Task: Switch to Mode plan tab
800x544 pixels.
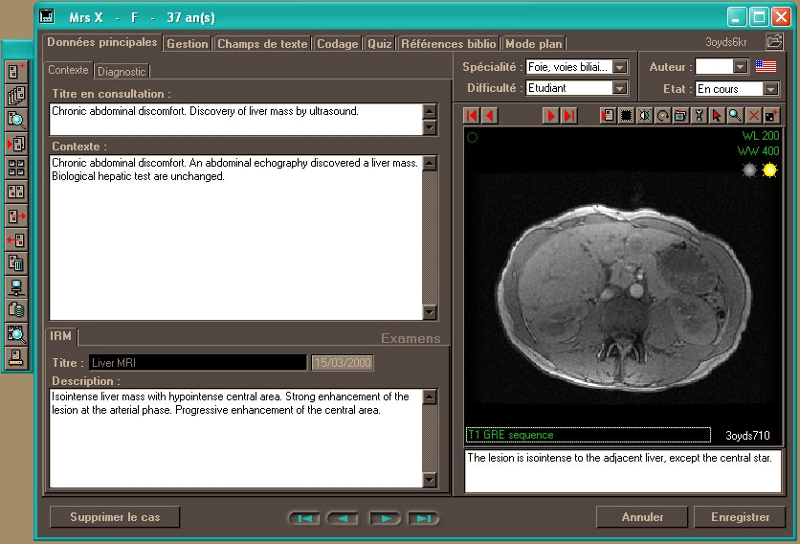Action: [534, 44]
